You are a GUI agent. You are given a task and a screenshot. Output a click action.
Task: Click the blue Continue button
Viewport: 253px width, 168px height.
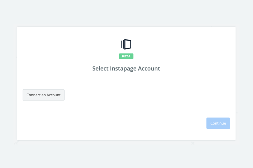218,123
